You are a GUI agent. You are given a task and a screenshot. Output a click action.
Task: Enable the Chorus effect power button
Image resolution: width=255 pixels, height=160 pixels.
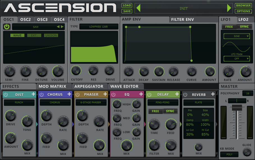click(42, 95)
